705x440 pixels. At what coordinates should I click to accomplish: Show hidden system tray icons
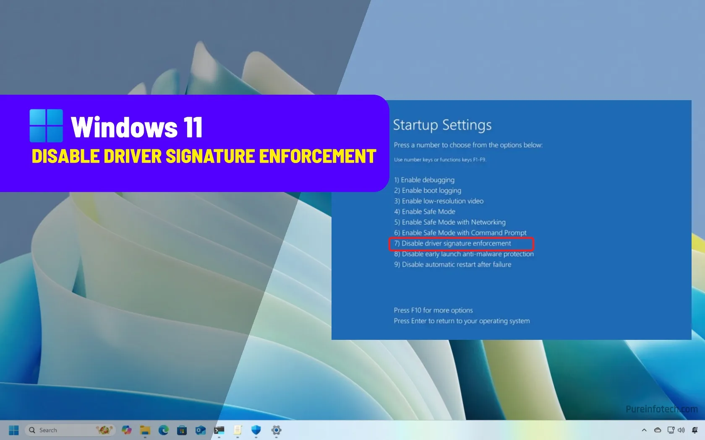click(x=644, y=430)
